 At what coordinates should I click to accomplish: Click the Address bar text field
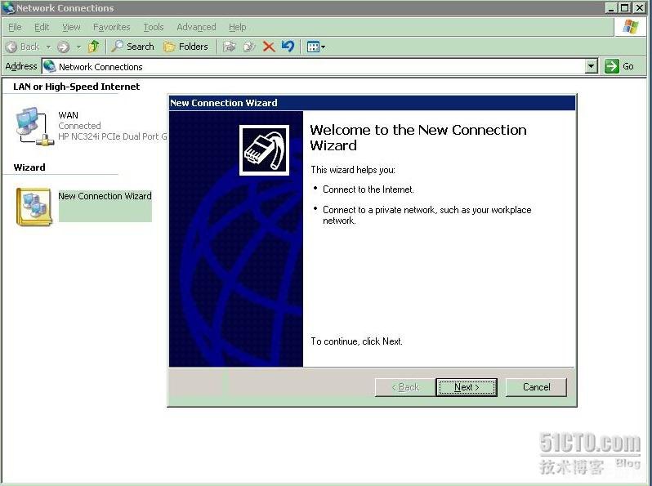coord(319,66)
